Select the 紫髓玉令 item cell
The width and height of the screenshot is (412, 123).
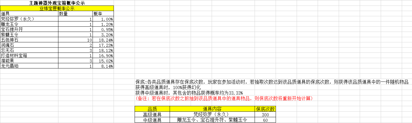[29, 35]
